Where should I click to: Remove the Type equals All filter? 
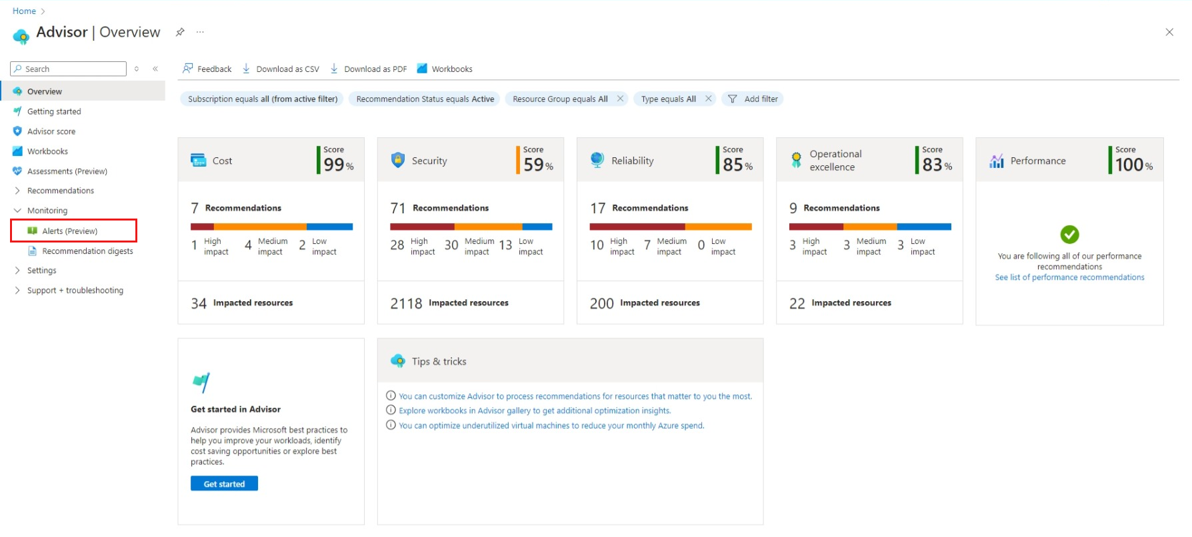[x=708, y=99]
